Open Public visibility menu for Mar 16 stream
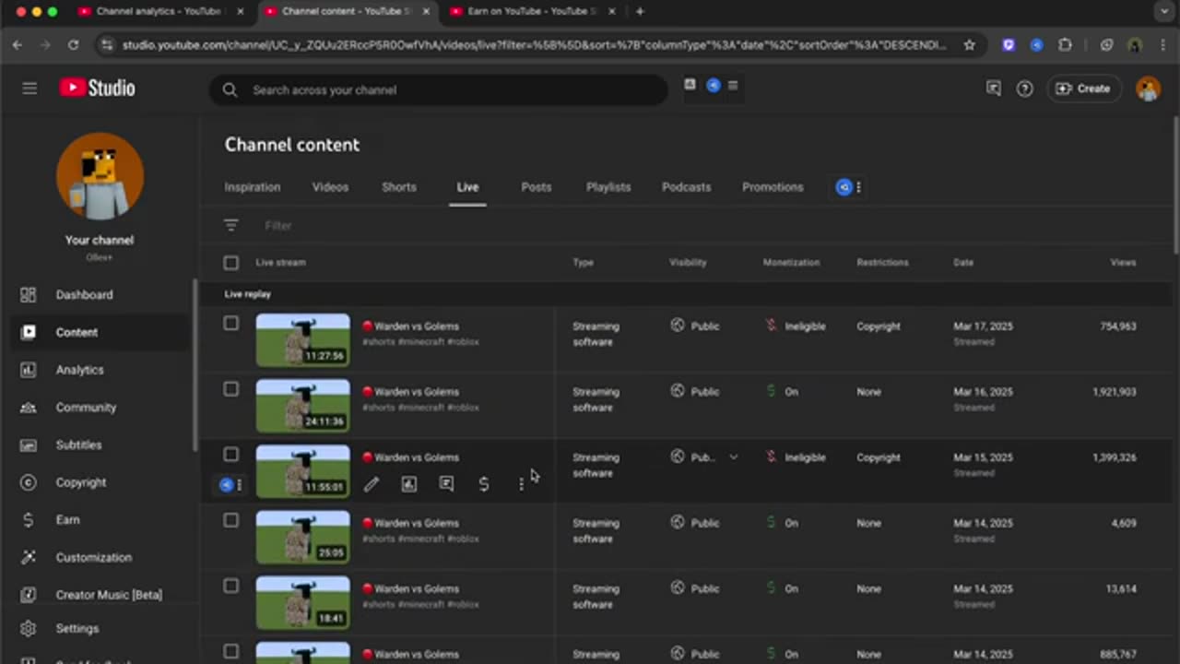This screenshot has height=664, width=1180. [695, 392]
